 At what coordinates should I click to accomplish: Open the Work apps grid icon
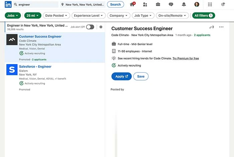(210, 4)
